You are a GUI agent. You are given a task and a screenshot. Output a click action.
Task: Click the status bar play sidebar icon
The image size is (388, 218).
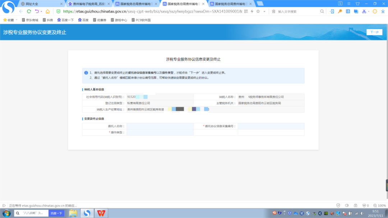[4, 205]
